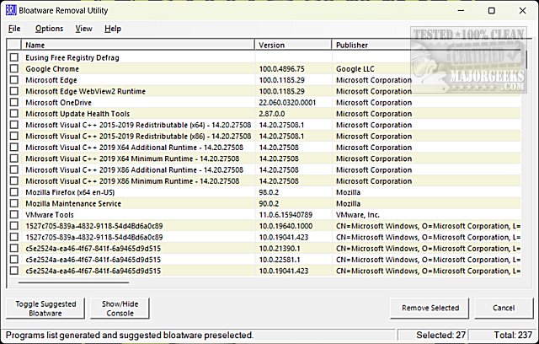Image resolution: width=539 pixels, height=344 pixels.
Task: Open the Options menu
Action: point(49,29)
